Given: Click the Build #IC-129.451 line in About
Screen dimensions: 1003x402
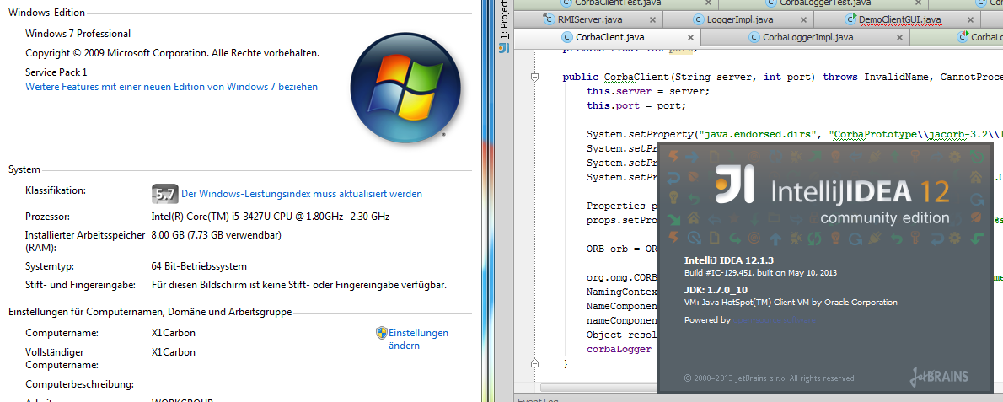Looking at the screenshot, I should click(x=760, y=272).
